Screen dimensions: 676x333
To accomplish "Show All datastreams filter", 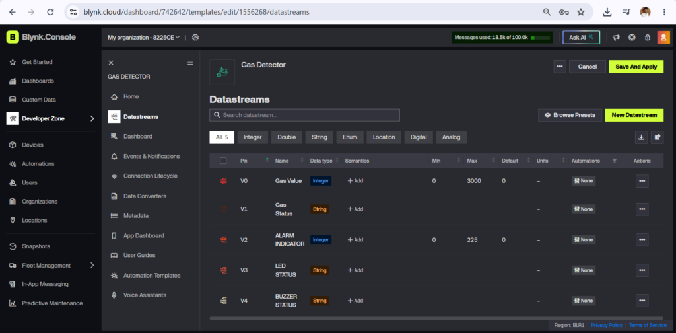I will (x=222, y=137).
